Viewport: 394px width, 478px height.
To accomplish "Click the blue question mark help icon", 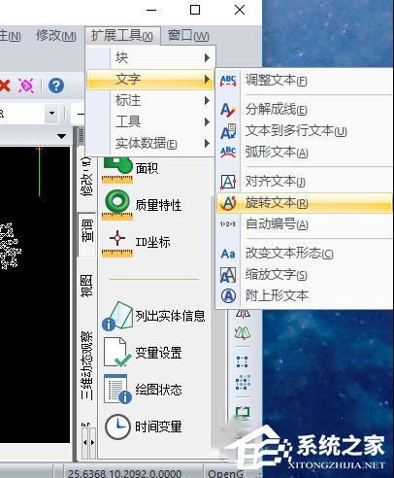I will click(56, 85).
